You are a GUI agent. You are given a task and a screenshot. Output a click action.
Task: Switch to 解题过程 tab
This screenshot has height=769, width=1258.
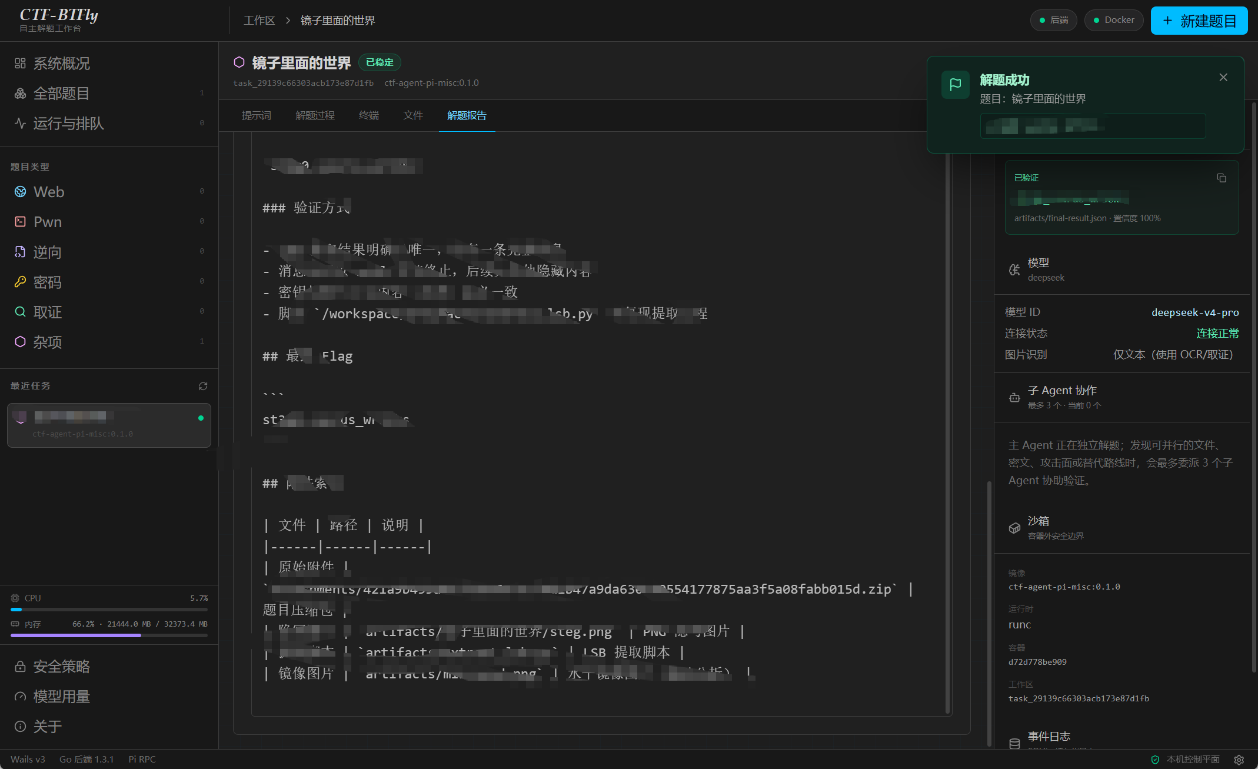[315, 115]
